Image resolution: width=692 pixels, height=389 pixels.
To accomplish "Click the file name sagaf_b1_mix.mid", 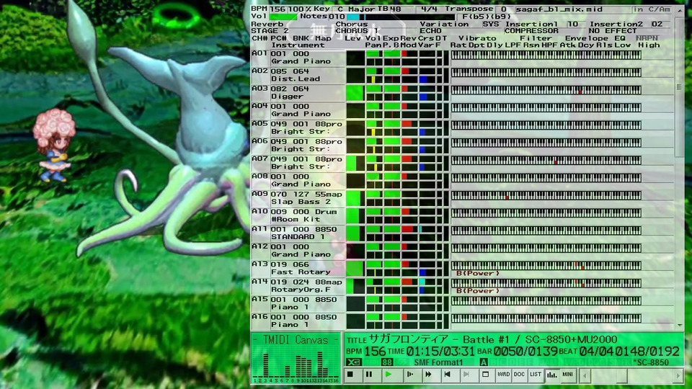I will pyautogui.click(x=559, y=9).
